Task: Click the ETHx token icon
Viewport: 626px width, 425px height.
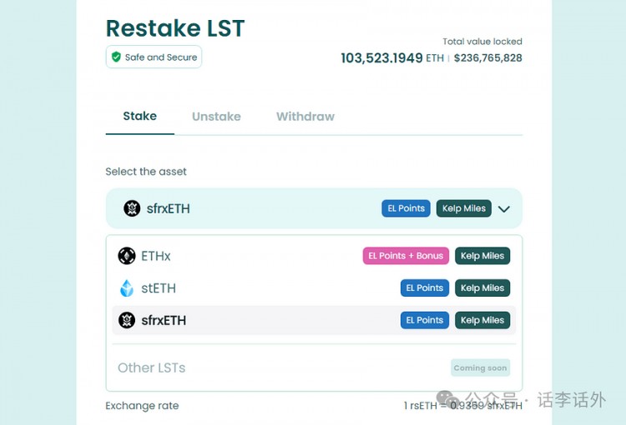Action: coord(127,256)
